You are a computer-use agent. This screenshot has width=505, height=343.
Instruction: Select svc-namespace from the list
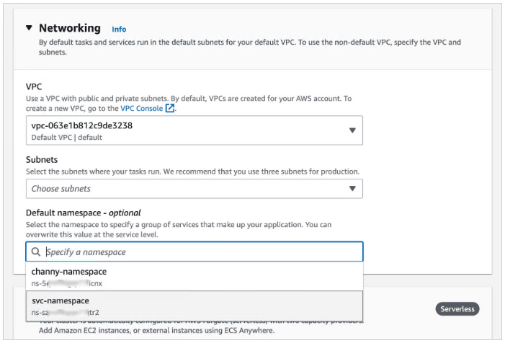pyautogui.click(x=61, y=300)
